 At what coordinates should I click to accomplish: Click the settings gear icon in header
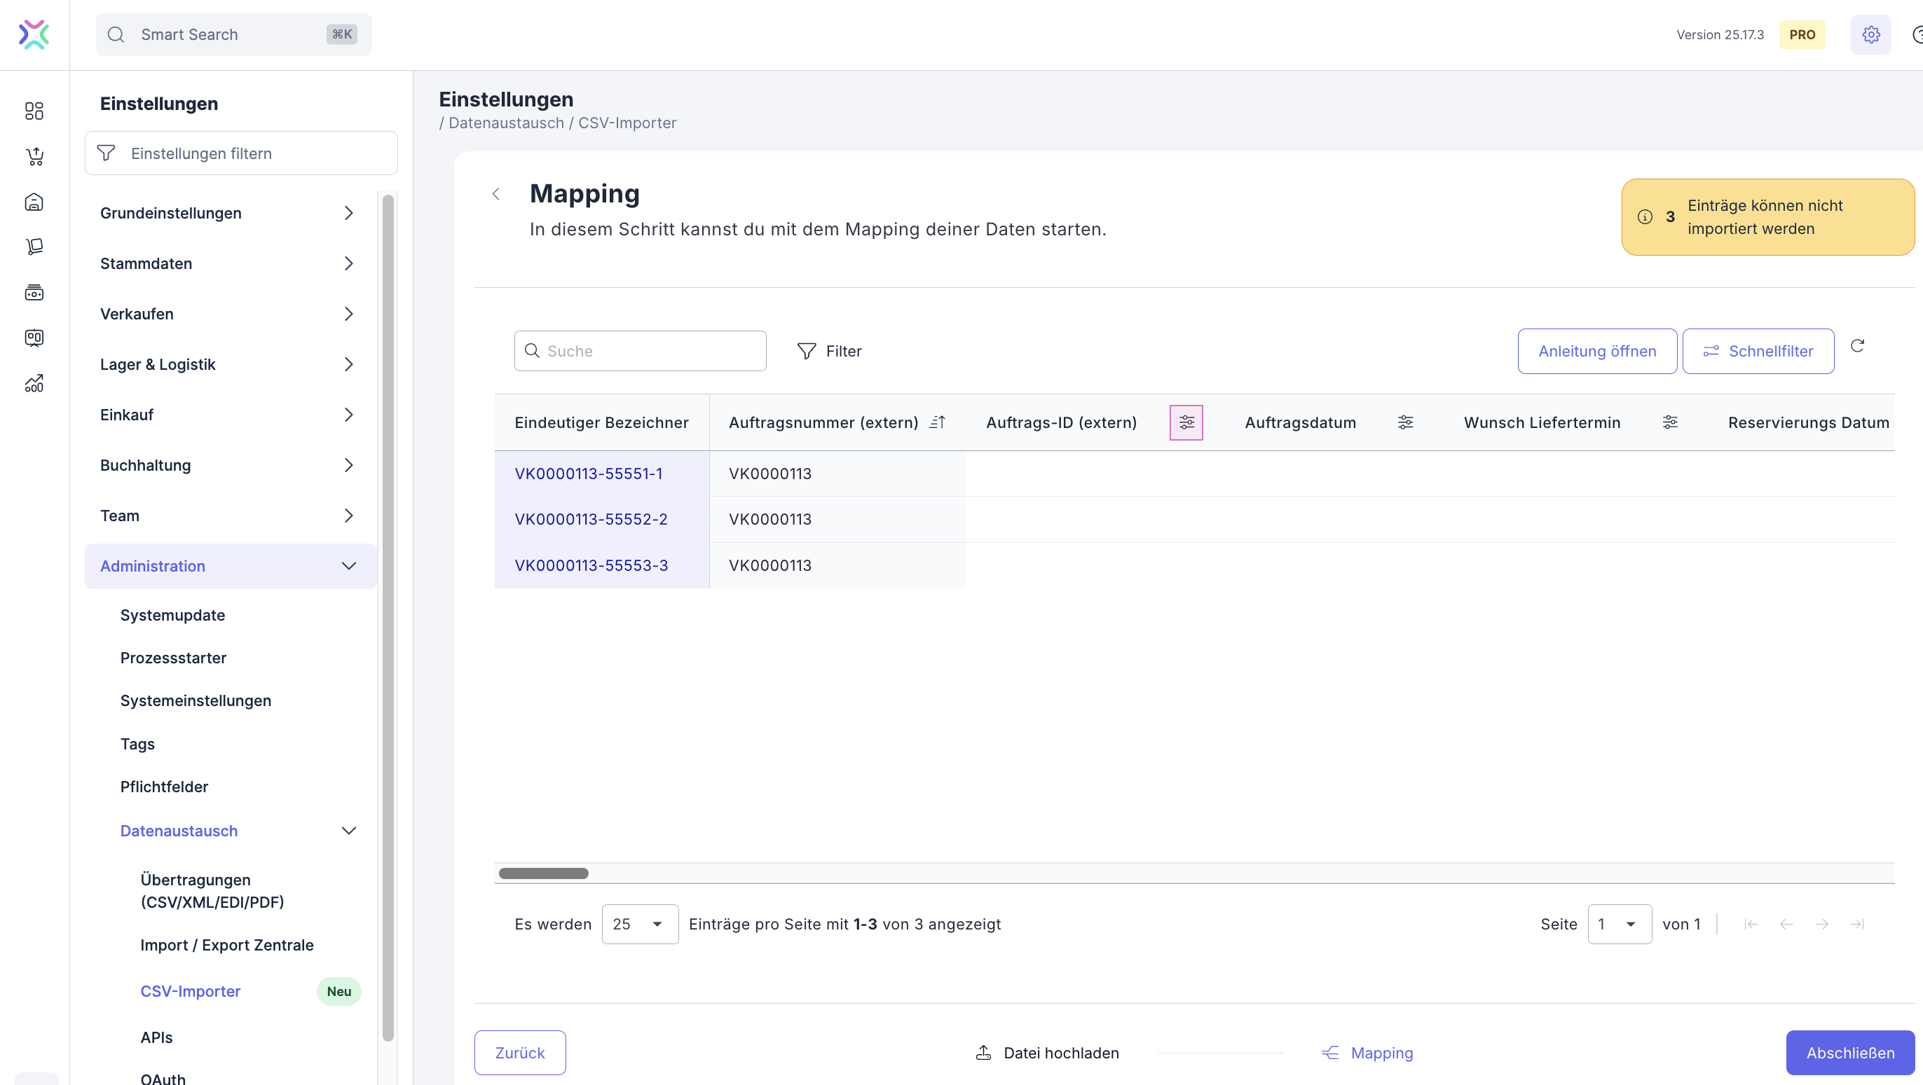(1870, 34)
